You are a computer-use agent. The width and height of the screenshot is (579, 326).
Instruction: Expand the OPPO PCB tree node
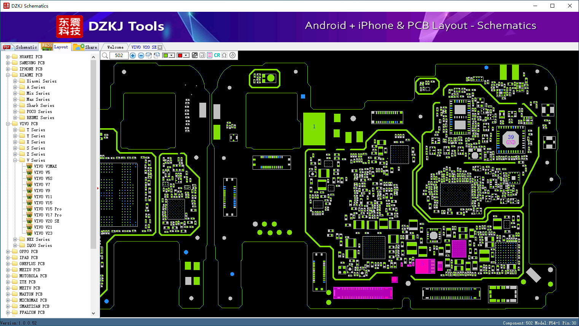[x=8, y=251]
